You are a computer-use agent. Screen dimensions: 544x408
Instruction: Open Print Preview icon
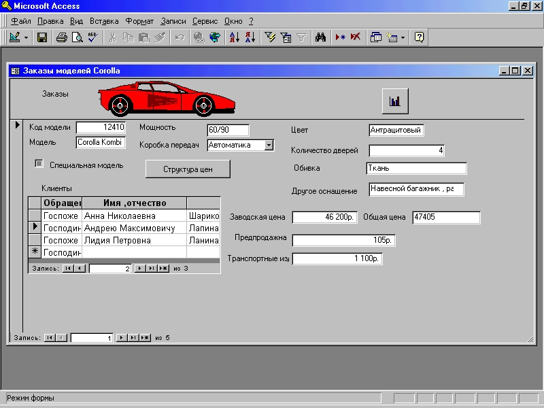[x=77, y=37]
